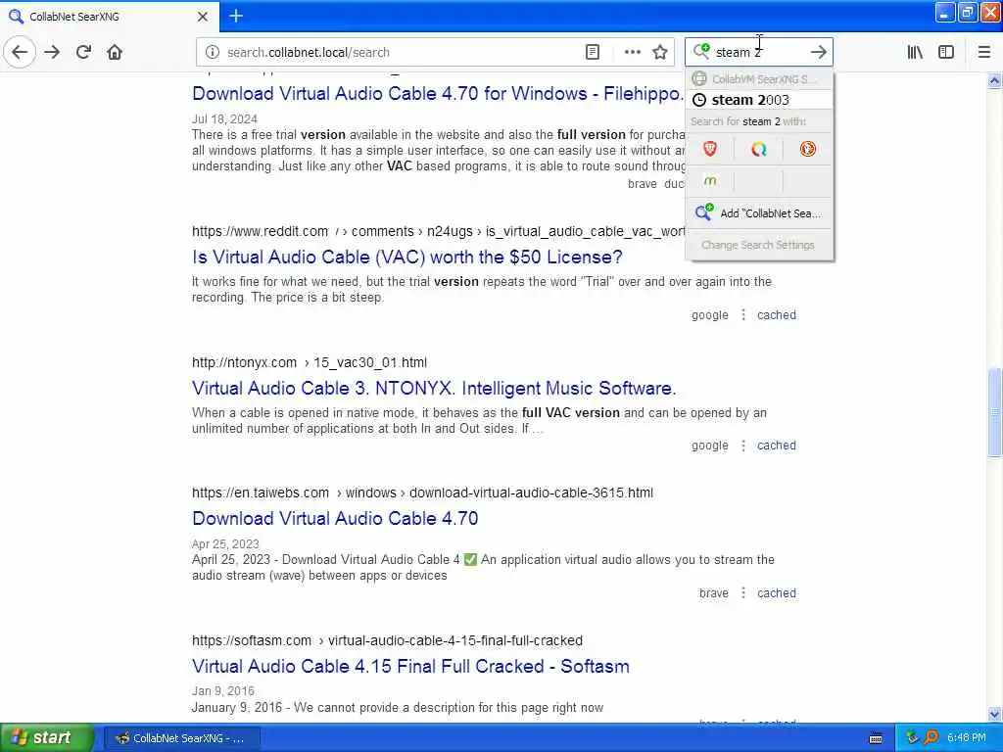Open the Firefox home page
The height and width of the screenshot is (752, 1003).
pos(115,52)
